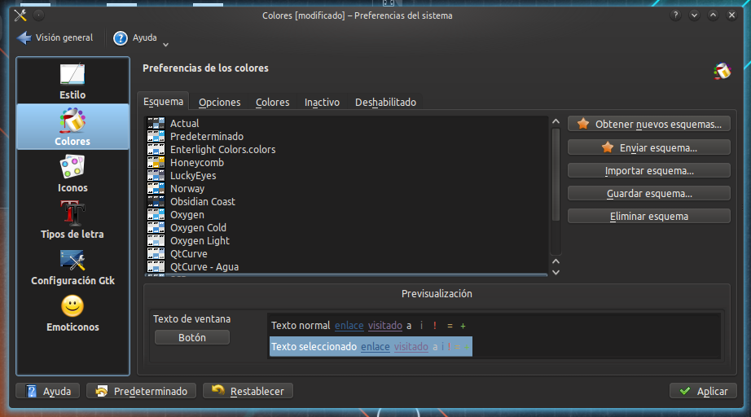
Task: Click the scheme list scrollbar handle
Action: pyautogui.click(x=556, y=175)
